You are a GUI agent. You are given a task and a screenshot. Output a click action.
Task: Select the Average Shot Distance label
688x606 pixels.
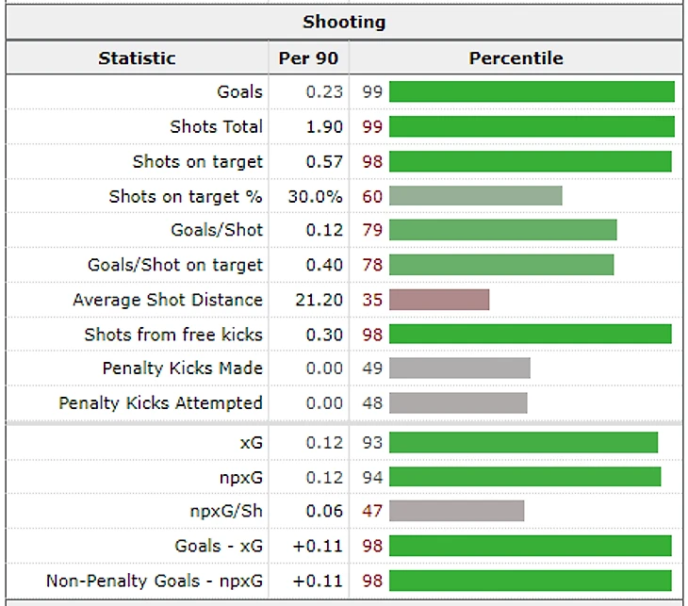tap(168, 300)
